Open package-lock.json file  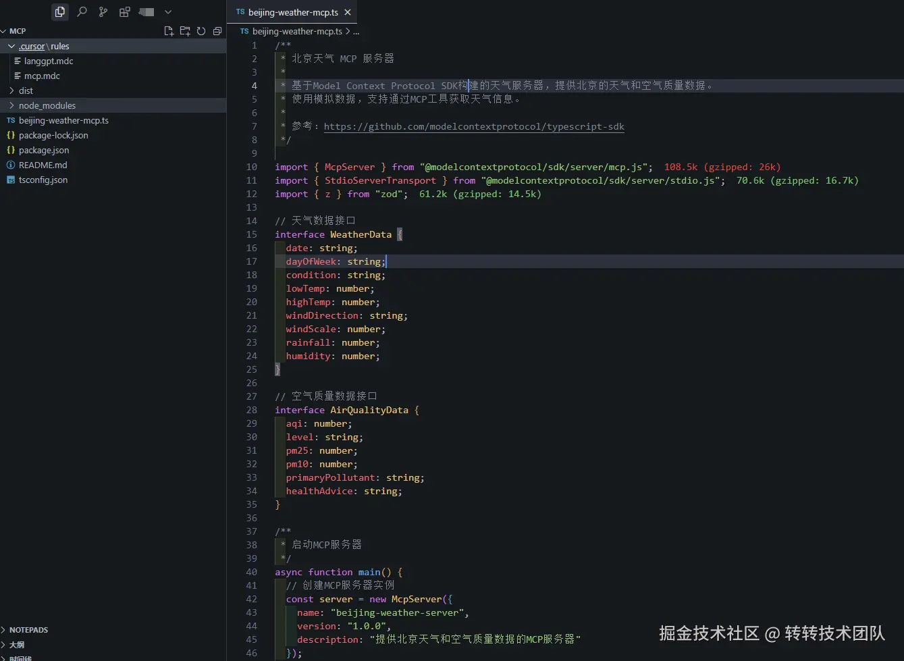[x=53, y=135]
